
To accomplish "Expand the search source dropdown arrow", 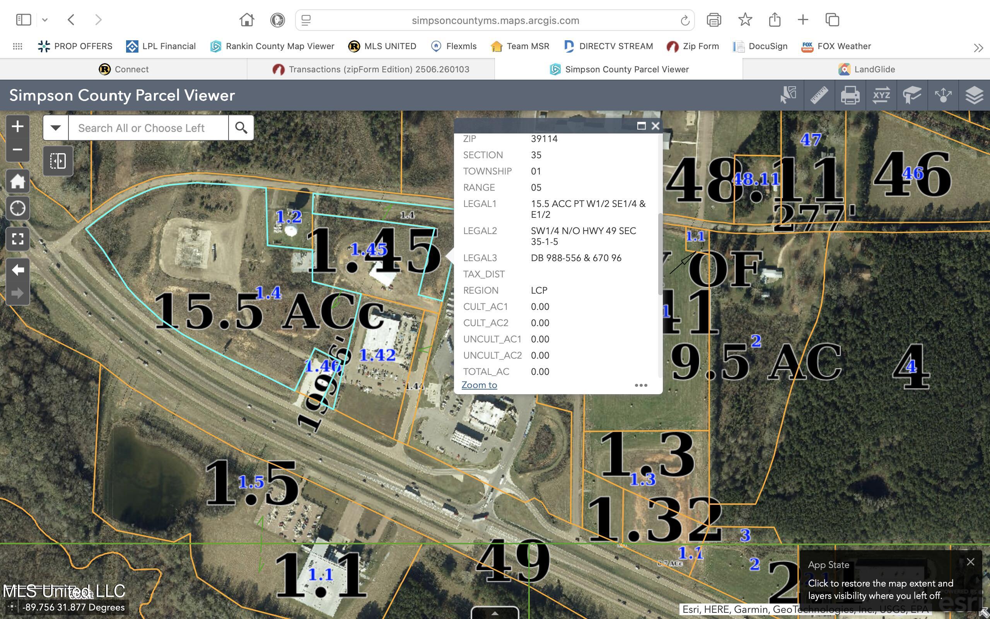I will (x=56, y=128).
